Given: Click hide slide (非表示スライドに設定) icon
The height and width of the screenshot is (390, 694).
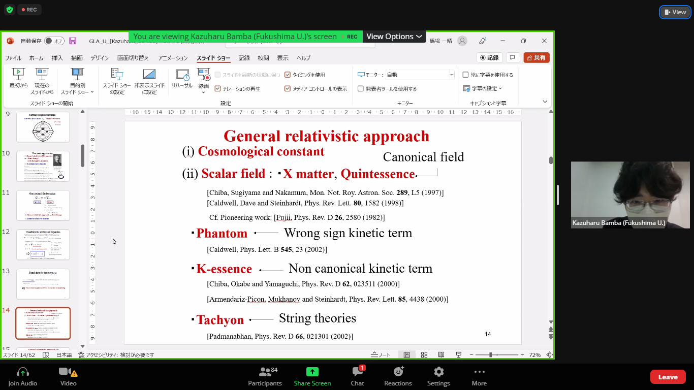Looking at the screenshot, I should (x=149, y=74).
